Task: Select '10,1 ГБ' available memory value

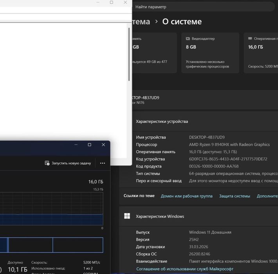Action: (18, 270)
